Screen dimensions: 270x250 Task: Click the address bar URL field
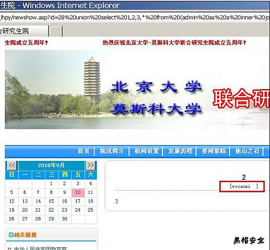(135, 17)
